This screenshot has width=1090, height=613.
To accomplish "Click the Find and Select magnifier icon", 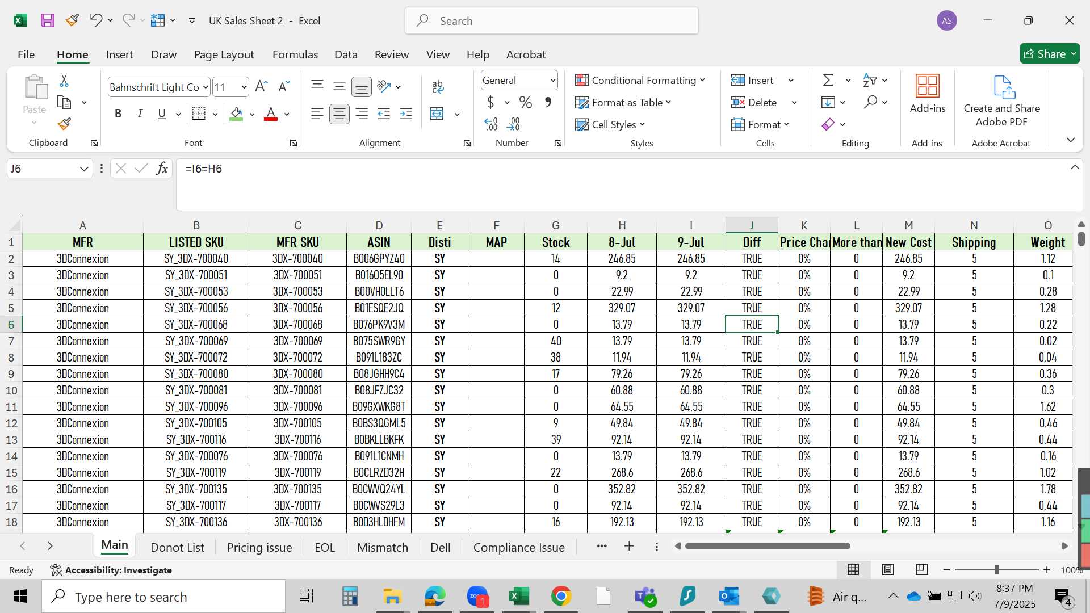I will coord(870,102).
